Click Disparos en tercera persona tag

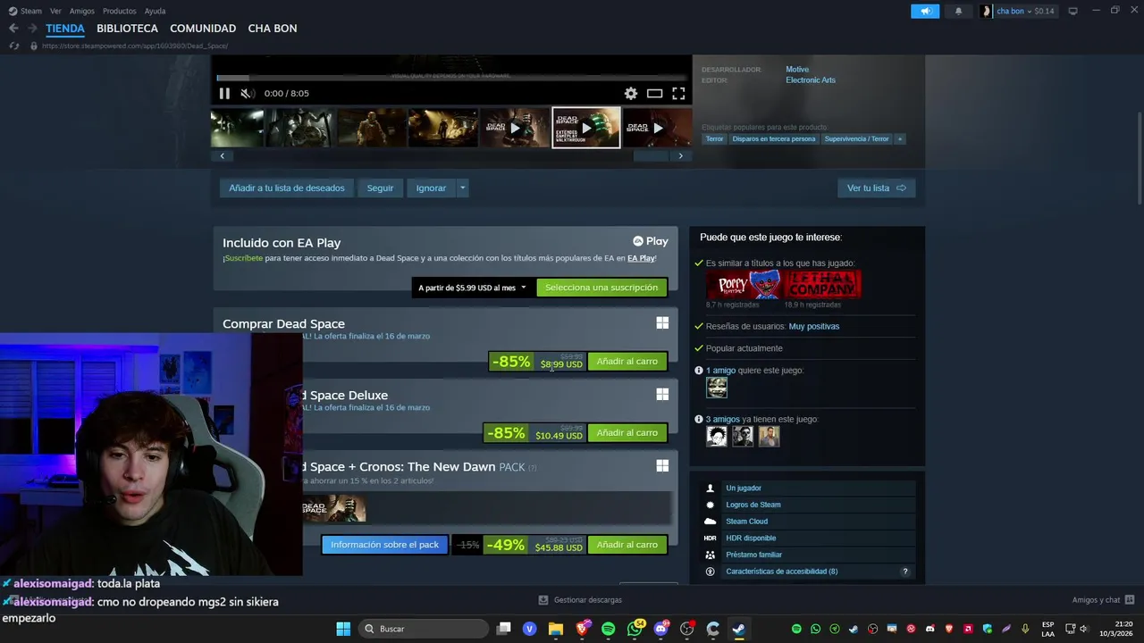774,138
